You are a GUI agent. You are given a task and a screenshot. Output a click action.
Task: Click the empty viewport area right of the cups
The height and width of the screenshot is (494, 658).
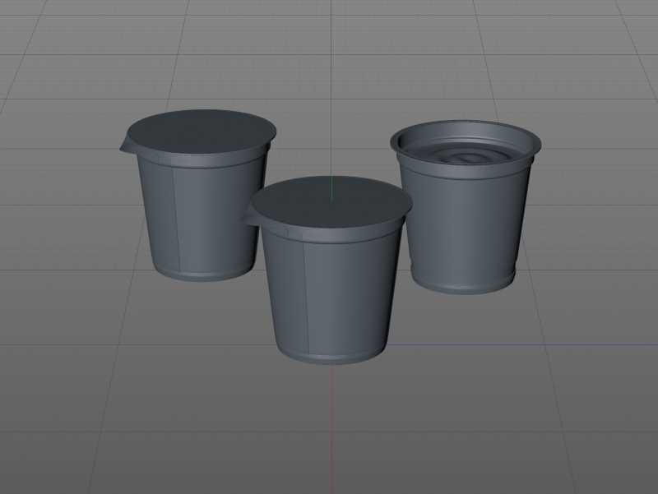pyautogui.click(x=600, y=247)
